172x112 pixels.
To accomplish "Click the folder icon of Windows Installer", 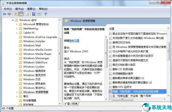I will [x=20, y=41].
